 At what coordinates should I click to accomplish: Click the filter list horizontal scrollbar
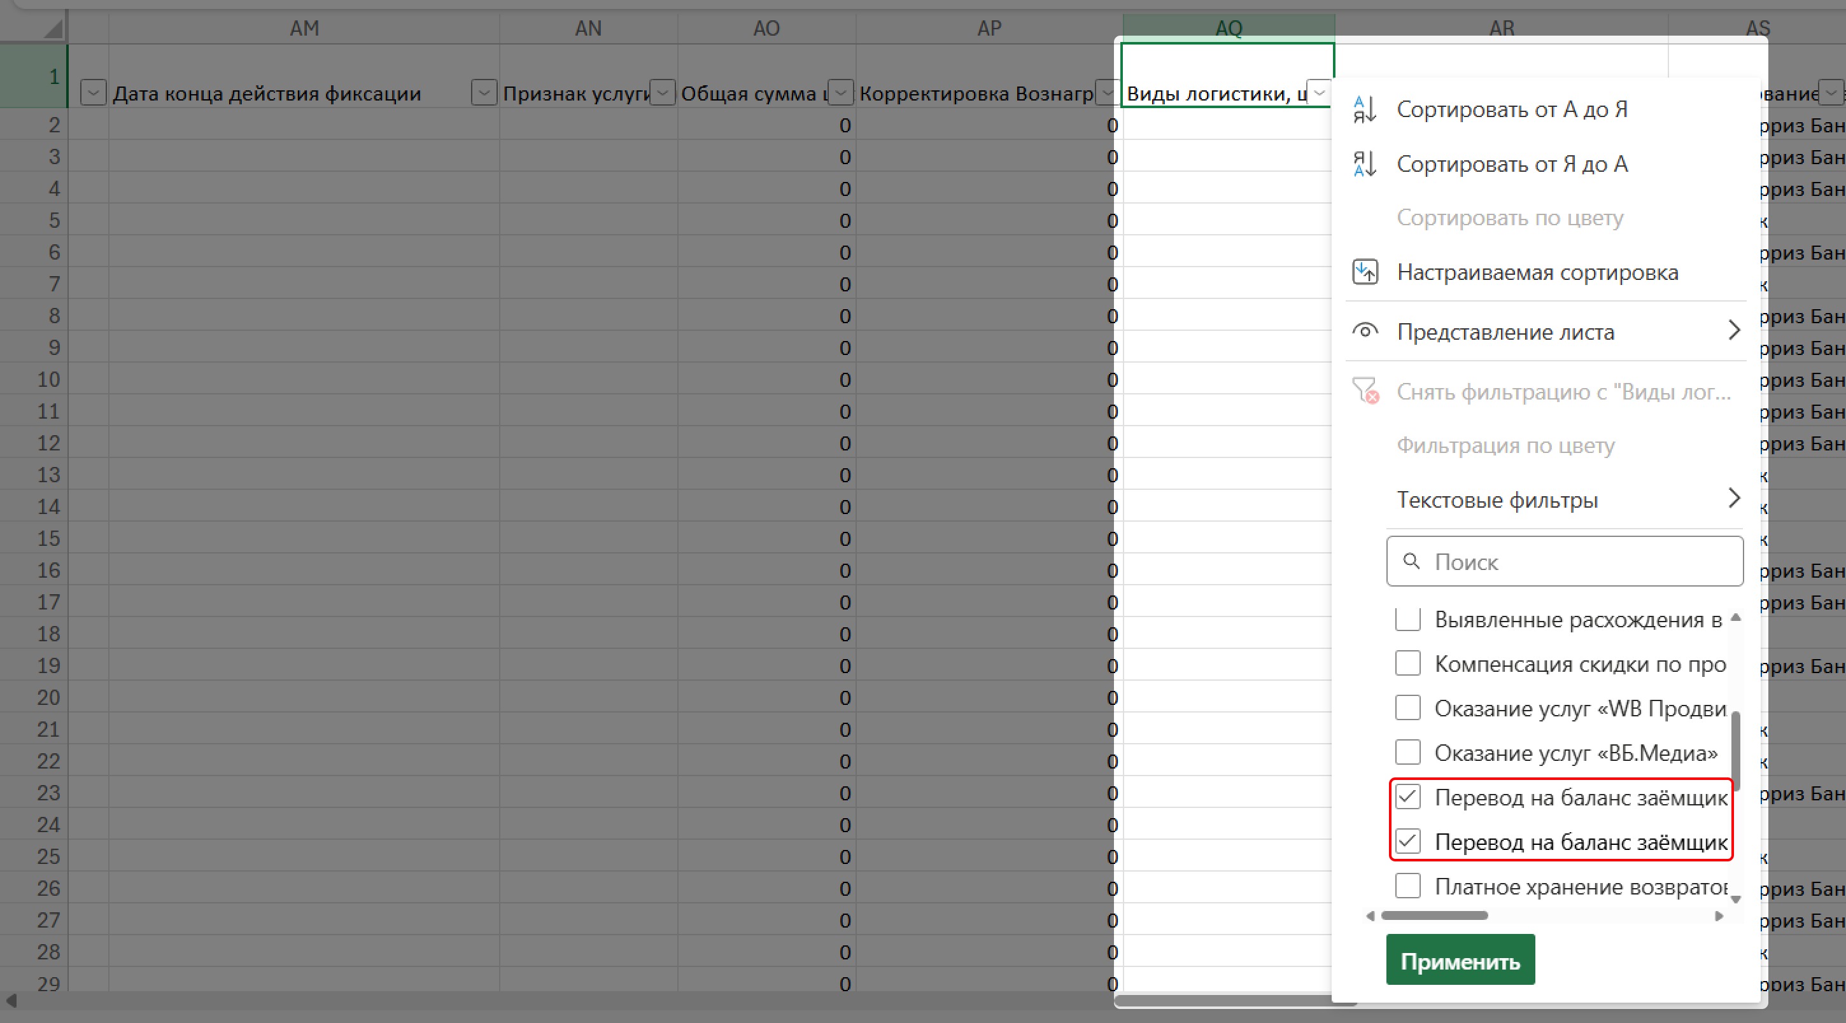coord(1434,915)
